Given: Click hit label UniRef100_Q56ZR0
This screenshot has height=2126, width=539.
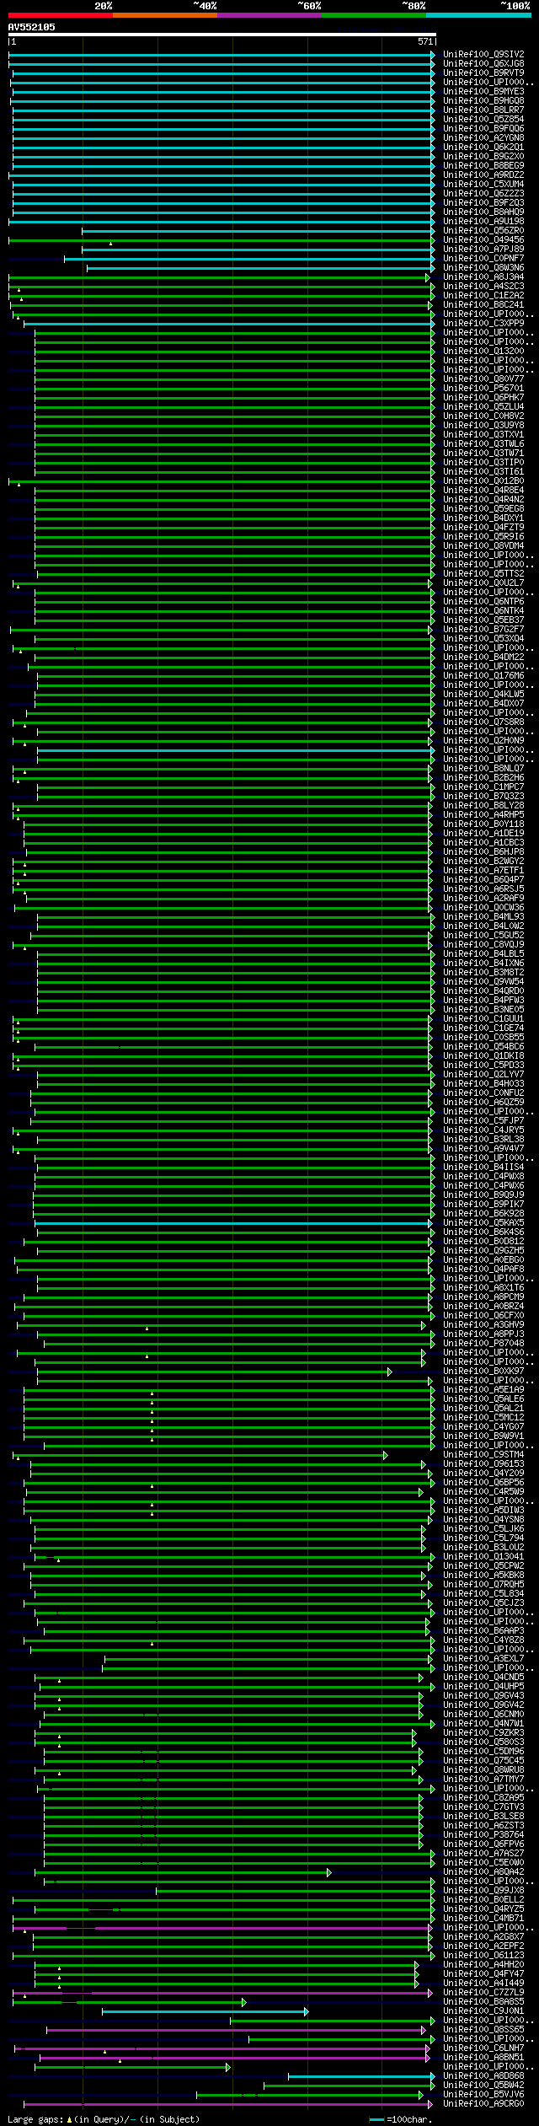Looking at the screenshot, I should point(483,230).
